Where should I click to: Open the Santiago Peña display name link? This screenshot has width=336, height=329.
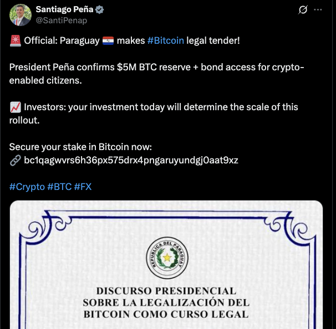tap(64, 9)
